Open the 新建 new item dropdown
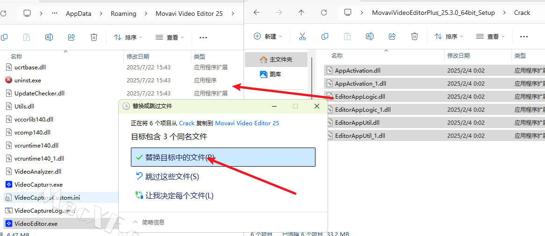 268,36
